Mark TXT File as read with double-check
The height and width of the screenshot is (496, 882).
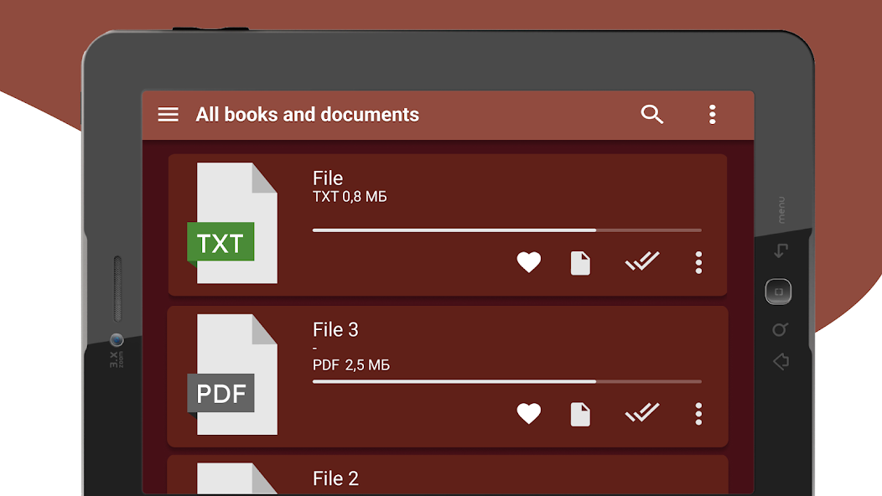click(642, 261)
